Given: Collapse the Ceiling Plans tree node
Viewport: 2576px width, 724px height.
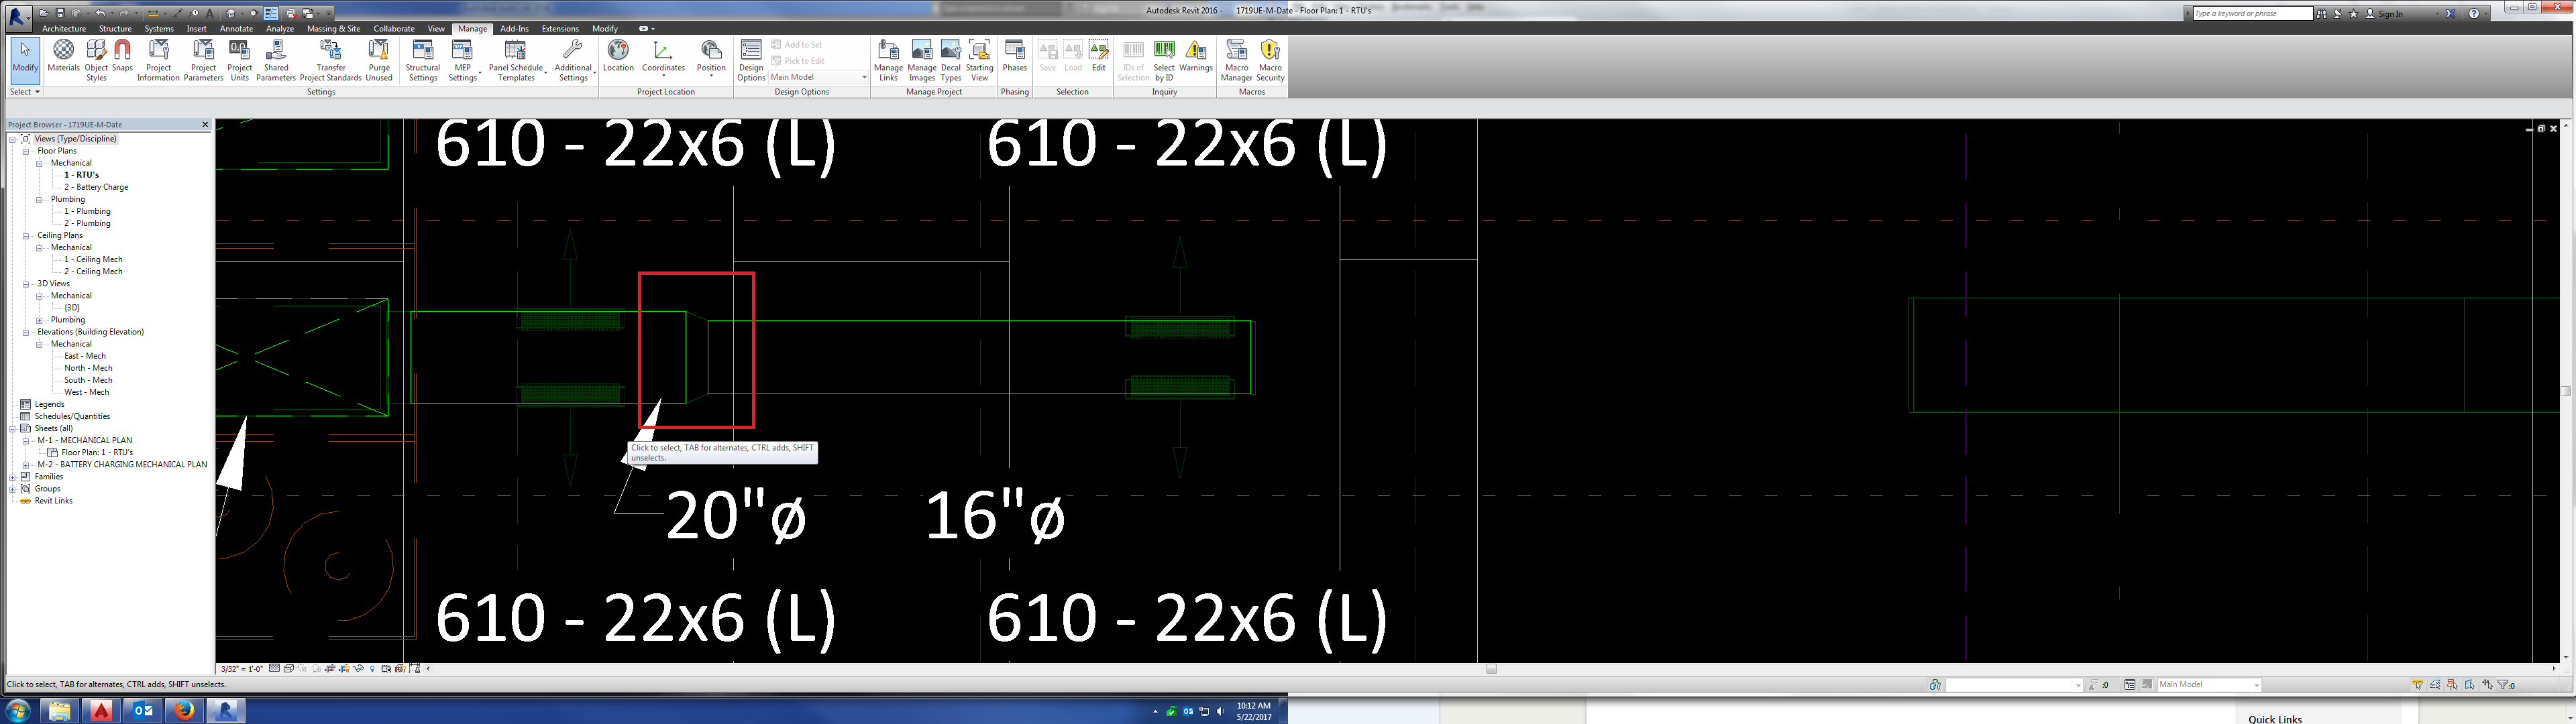Looking at the screenshot, I should [x=26, y=236].
